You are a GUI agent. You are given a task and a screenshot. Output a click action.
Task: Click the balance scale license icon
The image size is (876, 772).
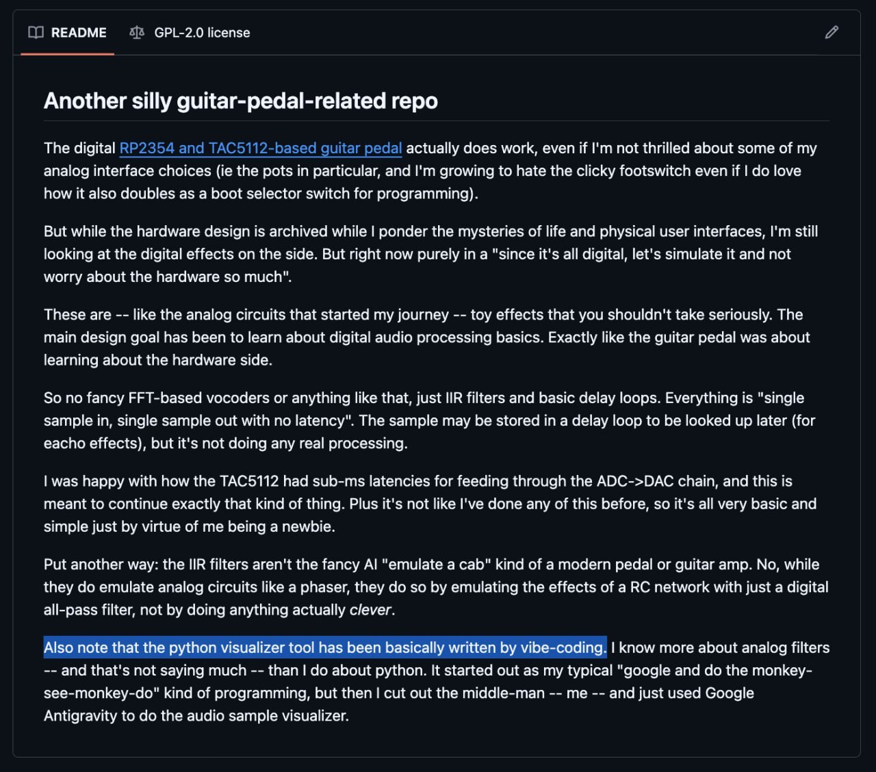(137, 32)
